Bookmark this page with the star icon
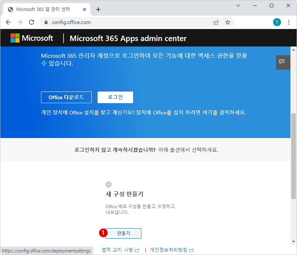This screenshot has height=255, width=297. [x=228, y=23]
